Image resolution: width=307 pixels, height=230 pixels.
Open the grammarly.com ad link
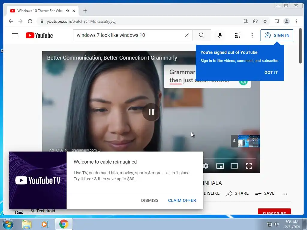[x=86, y=150]
